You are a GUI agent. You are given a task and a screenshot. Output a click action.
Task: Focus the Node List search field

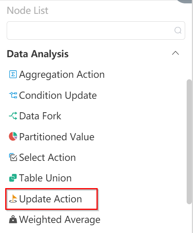click(x=96, y=30)
